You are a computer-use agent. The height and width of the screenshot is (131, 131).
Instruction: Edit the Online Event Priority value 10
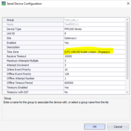[x=94, y=70]
